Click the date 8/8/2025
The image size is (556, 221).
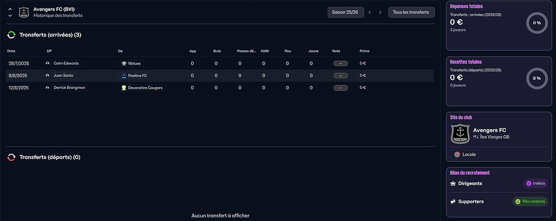tap(18, 75)
